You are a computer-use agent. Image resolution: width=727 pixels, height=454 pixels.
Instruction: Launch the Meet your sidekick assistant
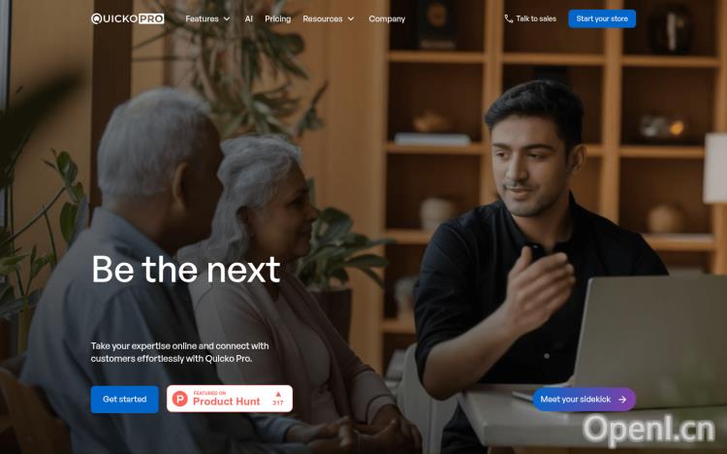point(584,400)
